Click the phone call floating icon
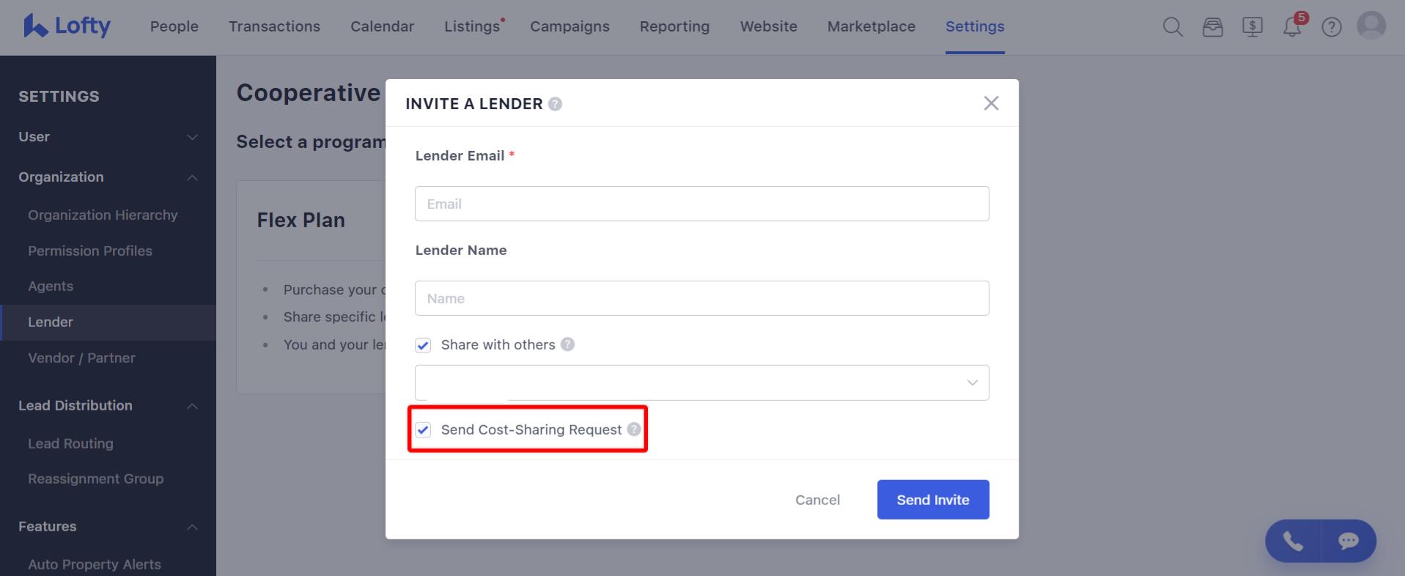The image size is (1405, 576). [1293, 541]
